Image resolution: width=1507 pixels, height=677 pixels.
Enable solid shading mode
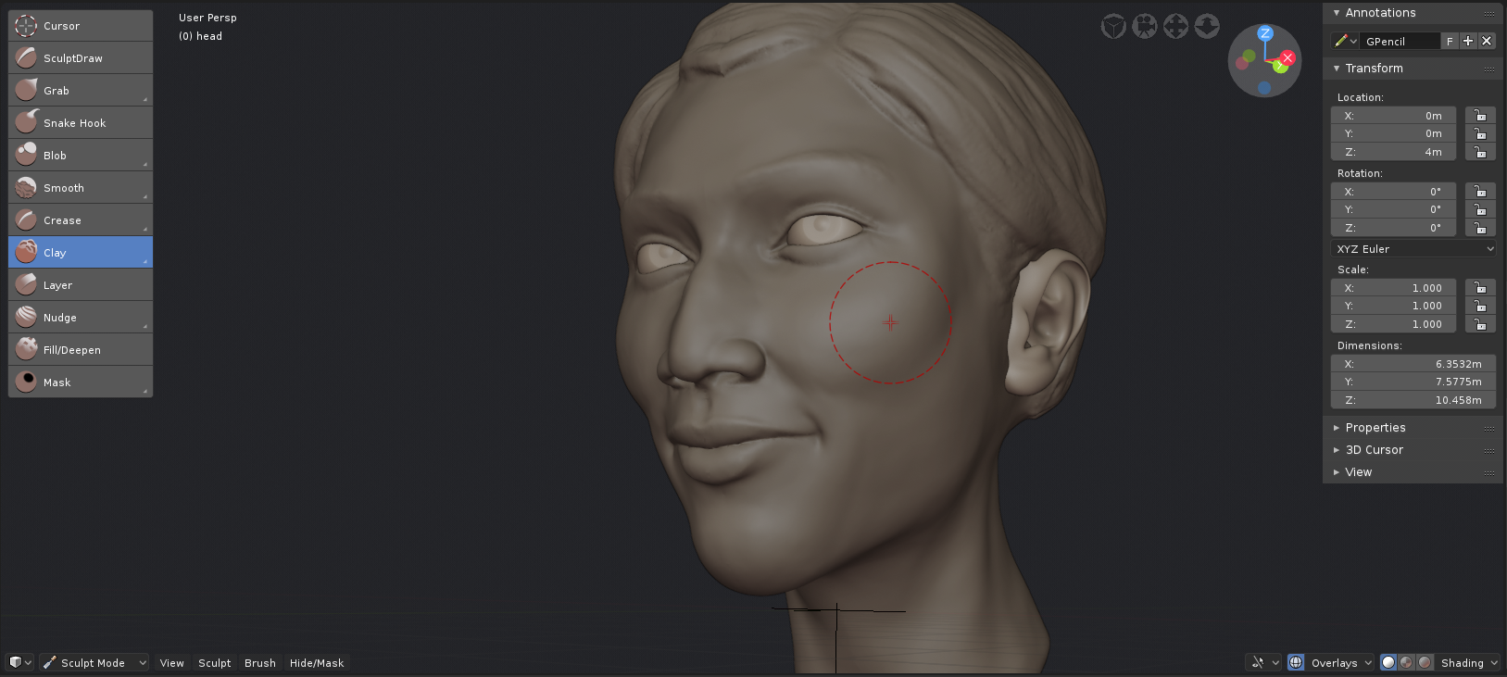point(1388,662)
